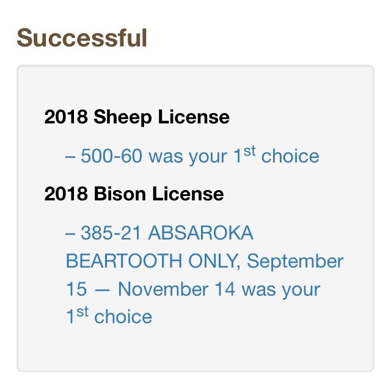Click the Sheep license 500-60 choice link
The image size is (391, 391).
[192, 156]
